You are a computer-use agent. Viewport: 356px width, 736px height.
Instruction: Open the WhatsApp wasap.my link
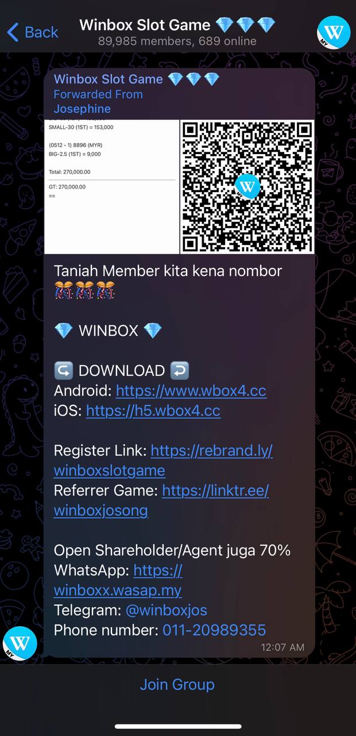pos(118,580)
